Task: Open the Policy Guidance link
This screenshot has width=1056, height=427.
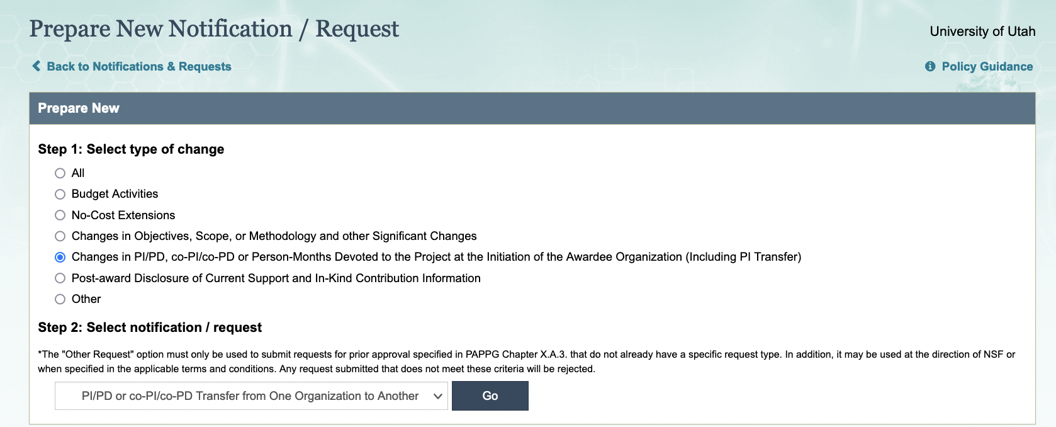Action: (x=987, y=67)
